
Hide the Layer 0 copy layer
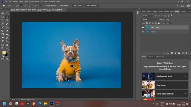(143, 28)
